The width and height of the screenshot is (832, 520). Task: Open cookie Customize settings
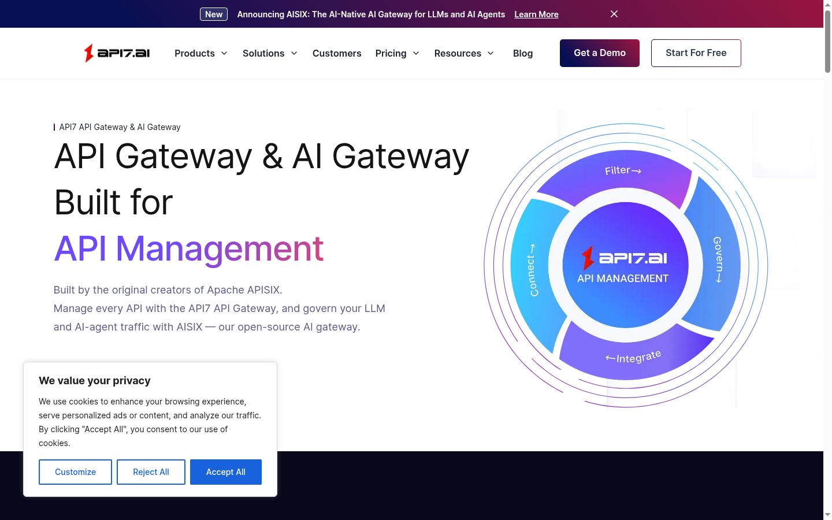pyautogui.click(x=75, y=472)
